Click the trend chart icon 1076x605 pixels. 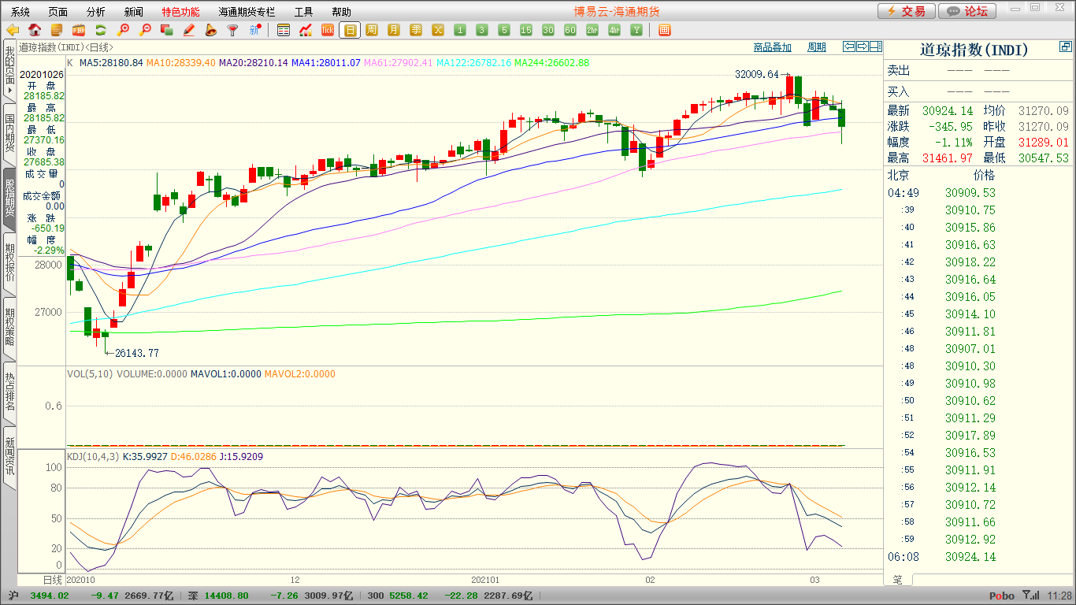point(306,30)
